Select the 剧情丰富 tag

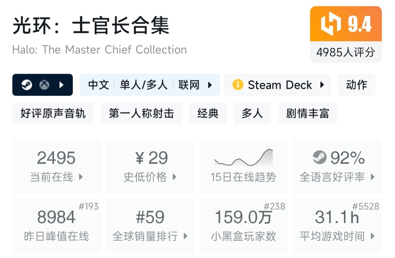[308, 113]
